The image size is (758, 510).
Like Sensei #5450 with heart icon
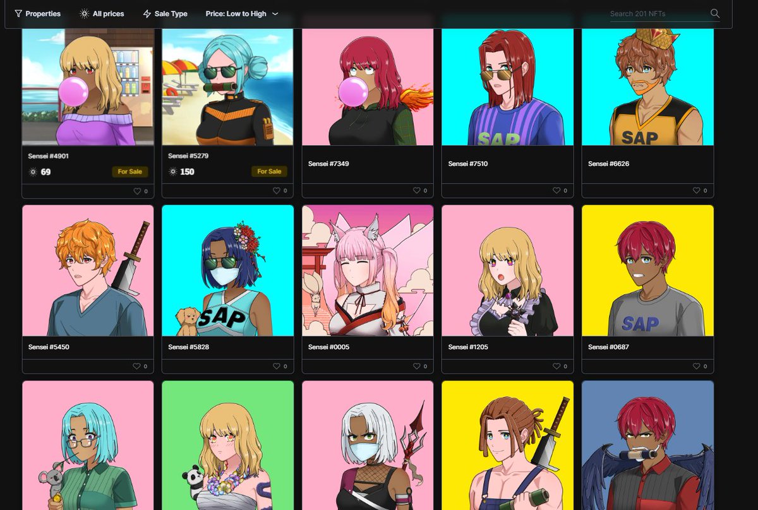[x=136, y=366]
